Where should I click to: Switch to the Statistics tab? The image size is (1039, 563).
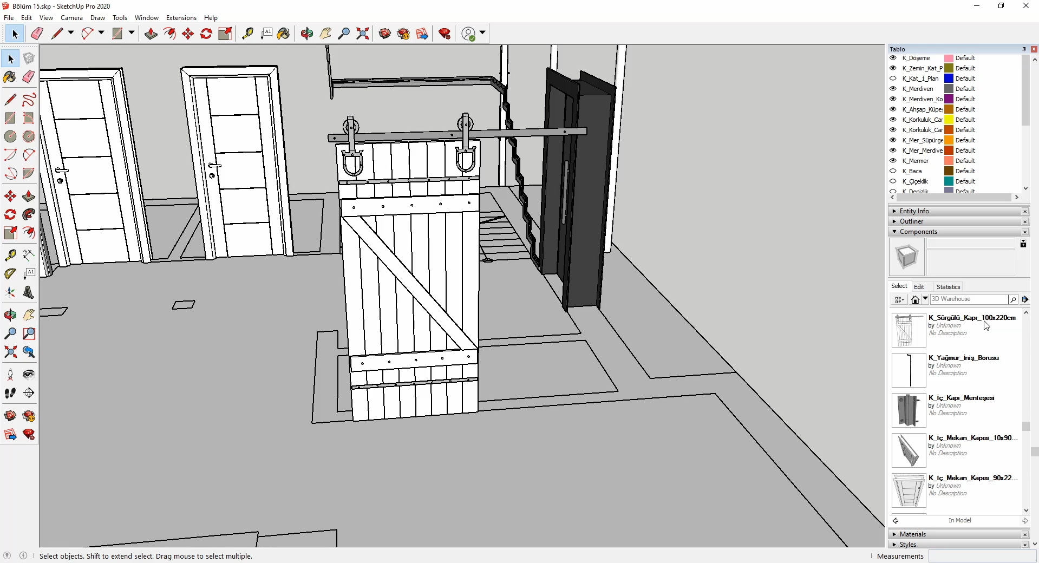tap(949, 287)
